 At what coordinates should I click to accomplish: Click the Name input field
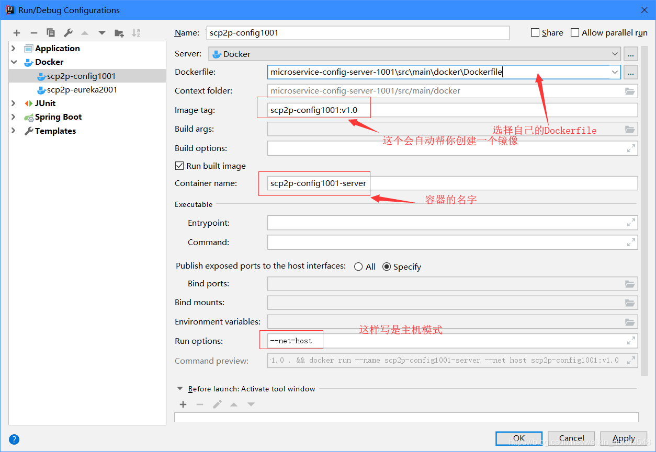click(358, 32)
